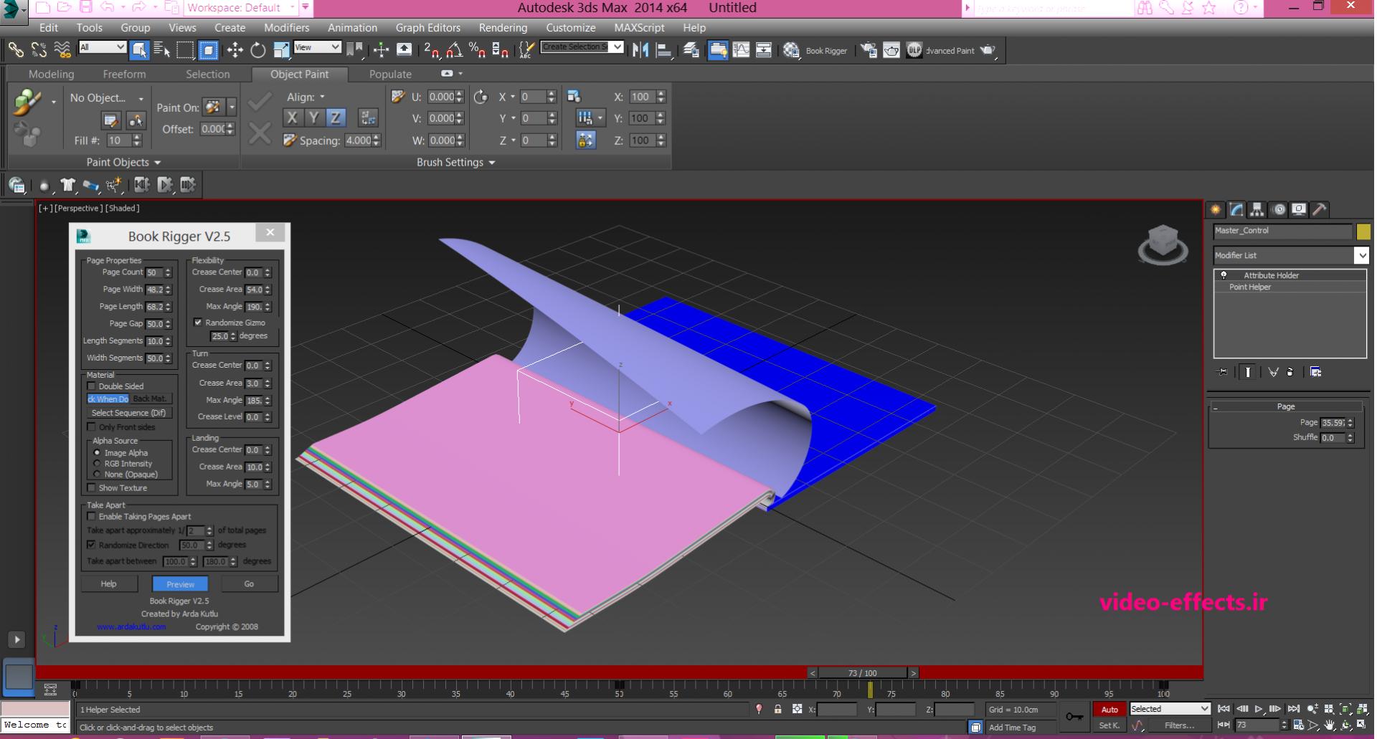This screenshot has width=1377, height=739.
Task: Check the Double Sided checkbox
Action: tap(91, 386)
